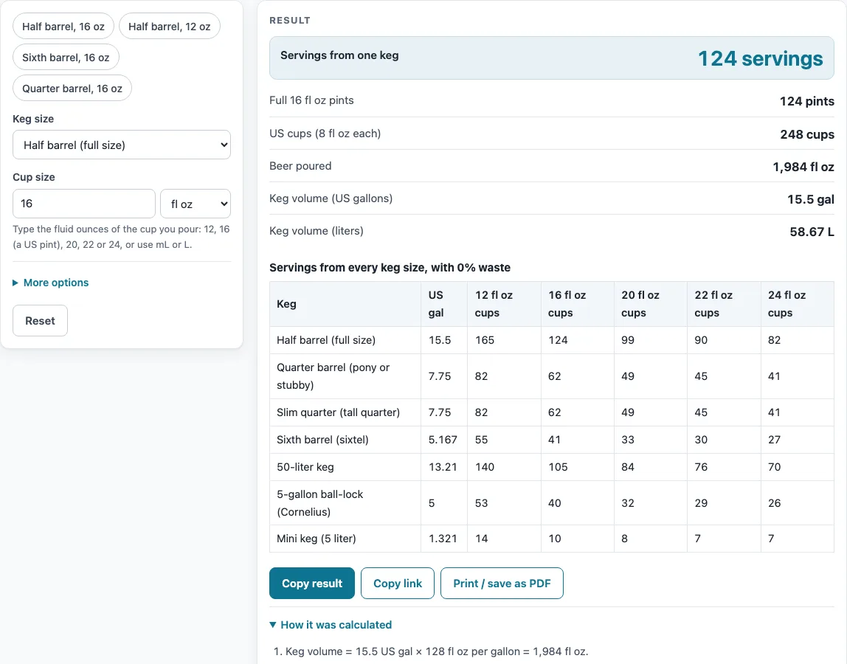Apply the 'Sixth barrel, 16 oz' preset
Image resolution: width=847 pixels, height=664 pixels.
(66, 58)
